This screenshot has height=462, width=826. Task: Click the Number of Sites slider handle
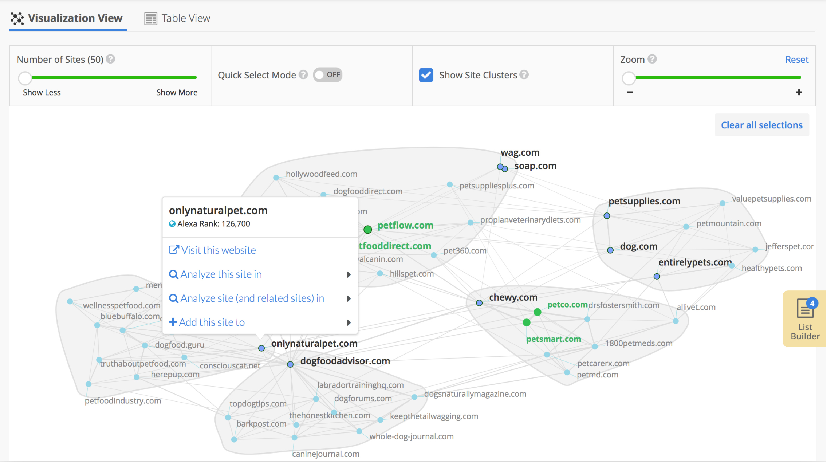pyautogui.click(x=25, y=78)
